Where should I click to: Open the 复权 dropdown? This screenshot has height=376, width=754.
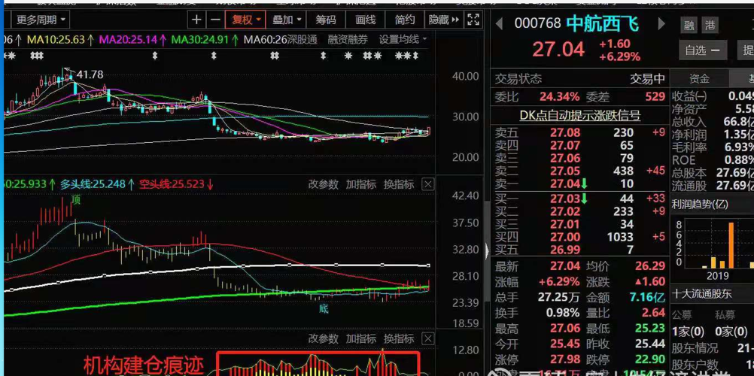click(x=245, y=20)
